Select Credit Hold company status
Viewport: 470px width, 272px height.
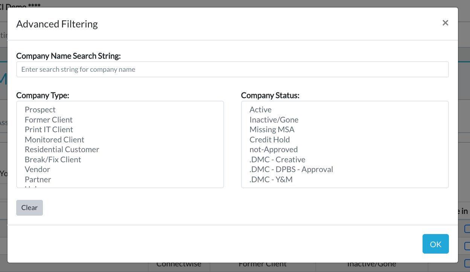click(270, 140)
